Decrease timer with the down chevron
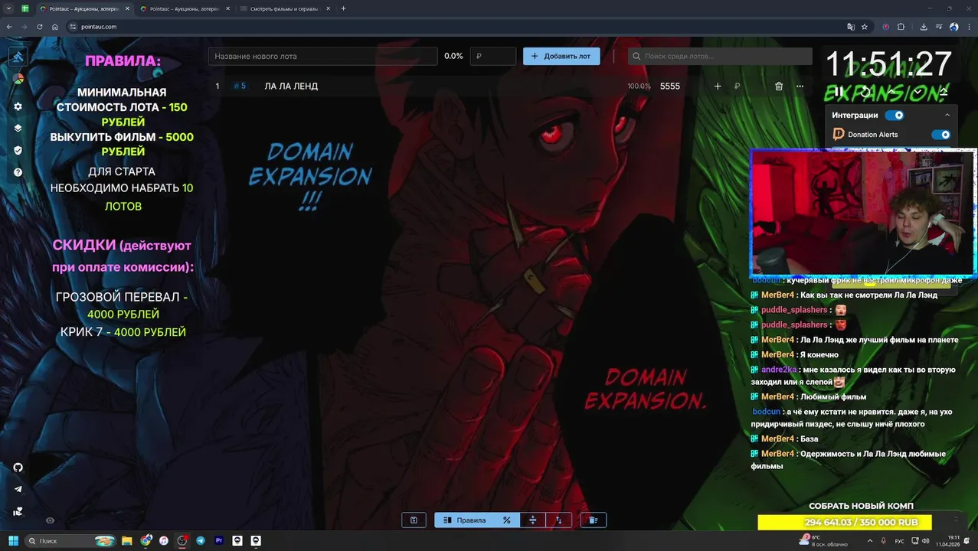 tap(917, 92)
